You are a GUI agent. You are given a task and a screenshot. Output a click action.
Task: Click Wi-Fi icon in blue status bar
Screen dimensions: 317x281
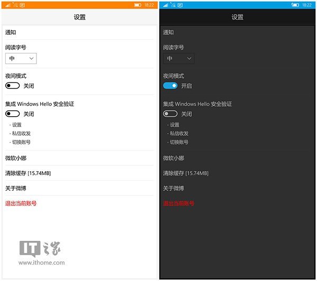point(173,5)
